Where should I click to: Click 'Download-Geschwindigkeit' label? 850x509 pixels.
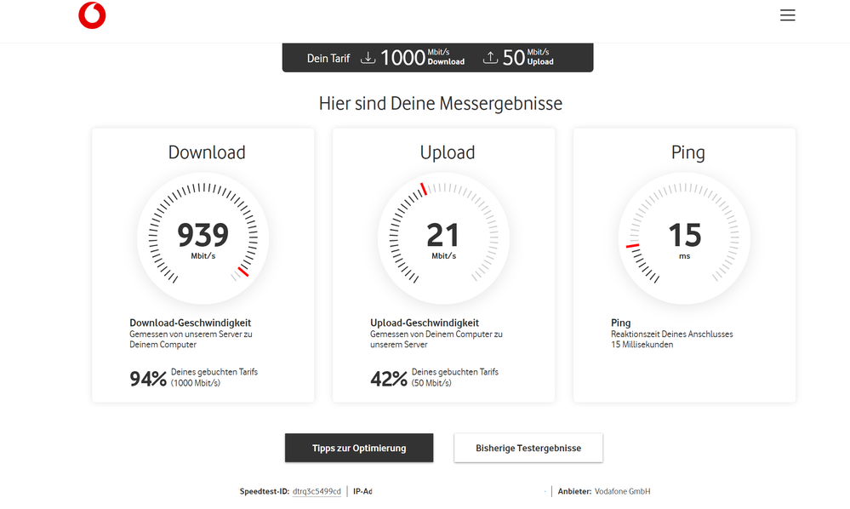[x=191, y=323]
